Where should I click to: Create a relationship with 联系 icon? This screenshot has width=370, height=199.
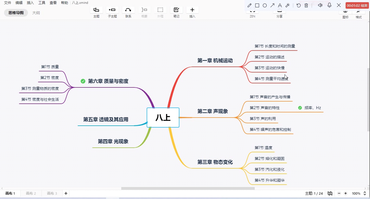point(128,10)
